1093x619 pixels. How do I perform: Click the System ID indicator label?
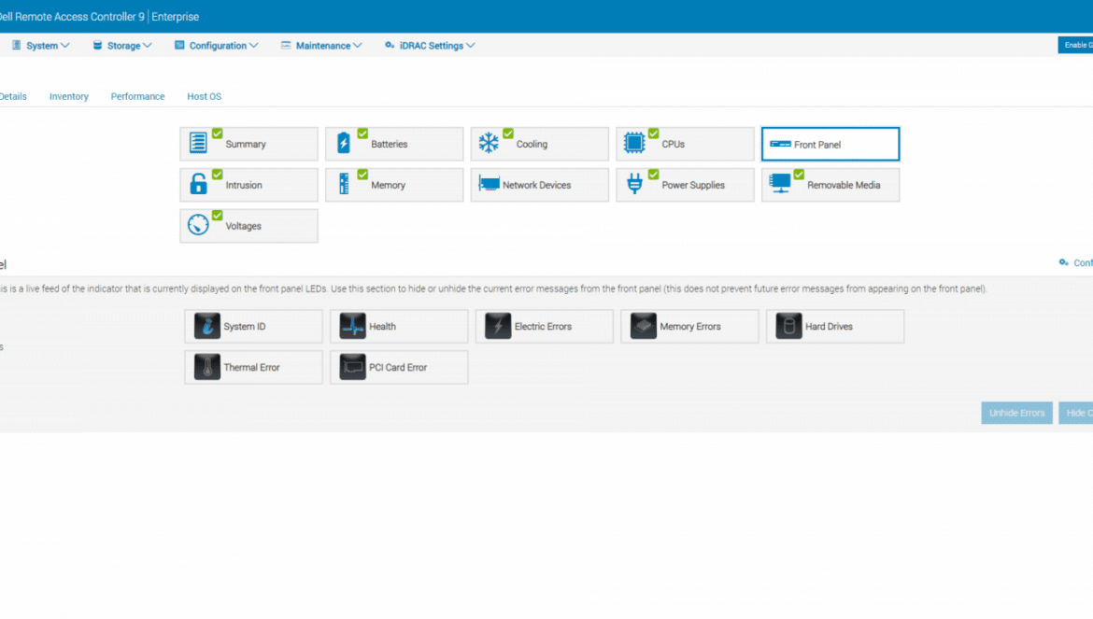(x=245, y=327)
